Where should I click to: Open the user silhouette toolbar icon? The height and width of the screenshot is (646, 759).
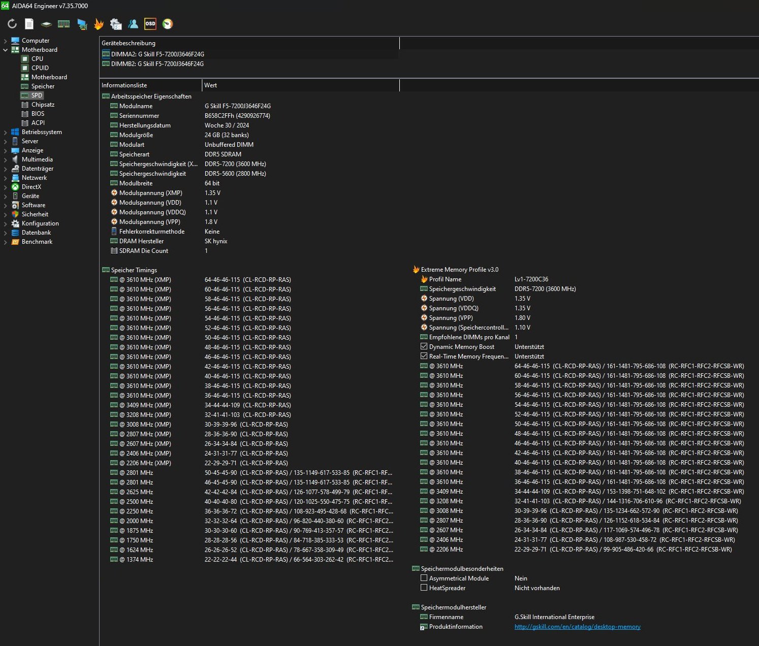[x=133, y=24]
